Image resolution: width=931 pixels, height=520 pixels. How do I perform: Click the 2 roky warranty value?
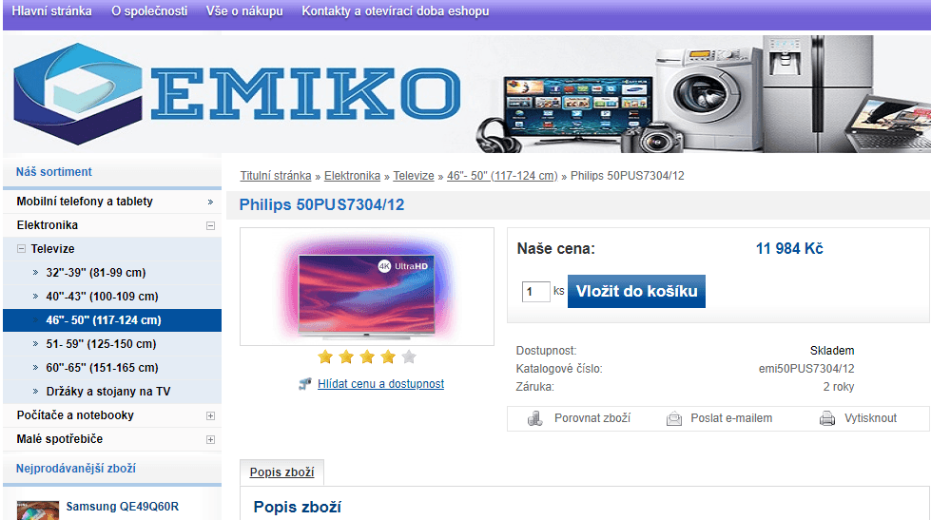click(839, 387)
